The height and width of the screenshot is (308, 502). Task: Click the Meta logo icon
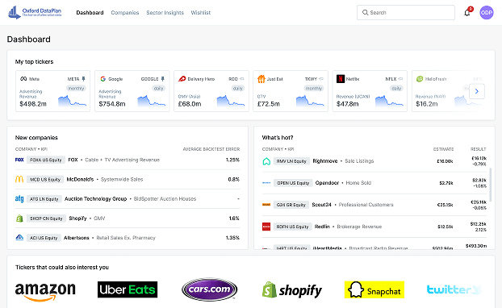(23, 79)
